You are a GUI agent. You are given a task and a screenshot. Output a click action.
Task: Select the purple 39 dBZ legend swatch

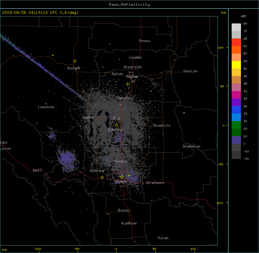[x=236, y=102]
